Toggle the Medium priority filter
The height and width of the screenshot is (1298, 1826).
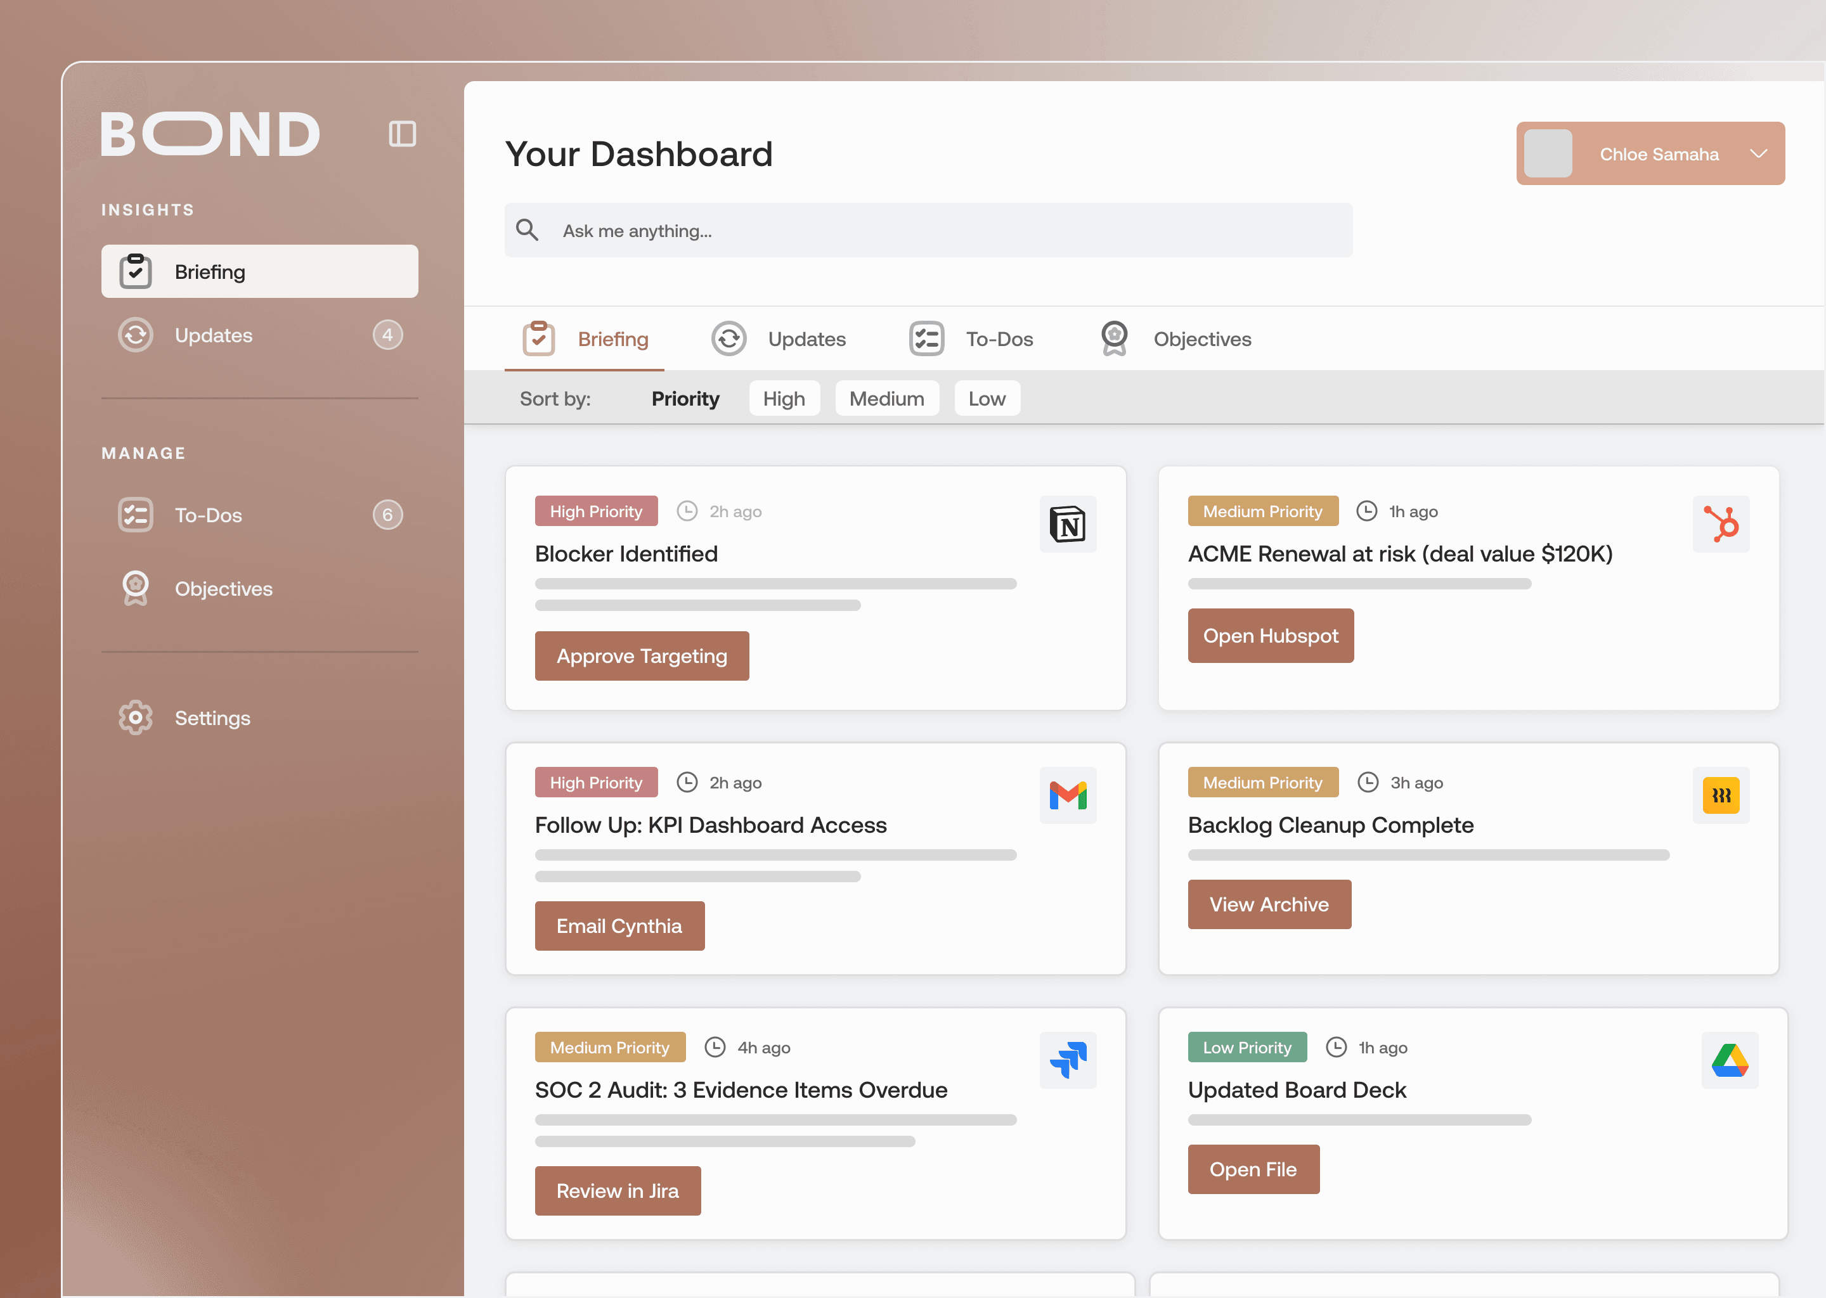[x=888, y=398]
